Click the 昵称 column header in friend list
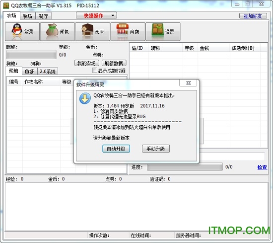 click(166, 48)
